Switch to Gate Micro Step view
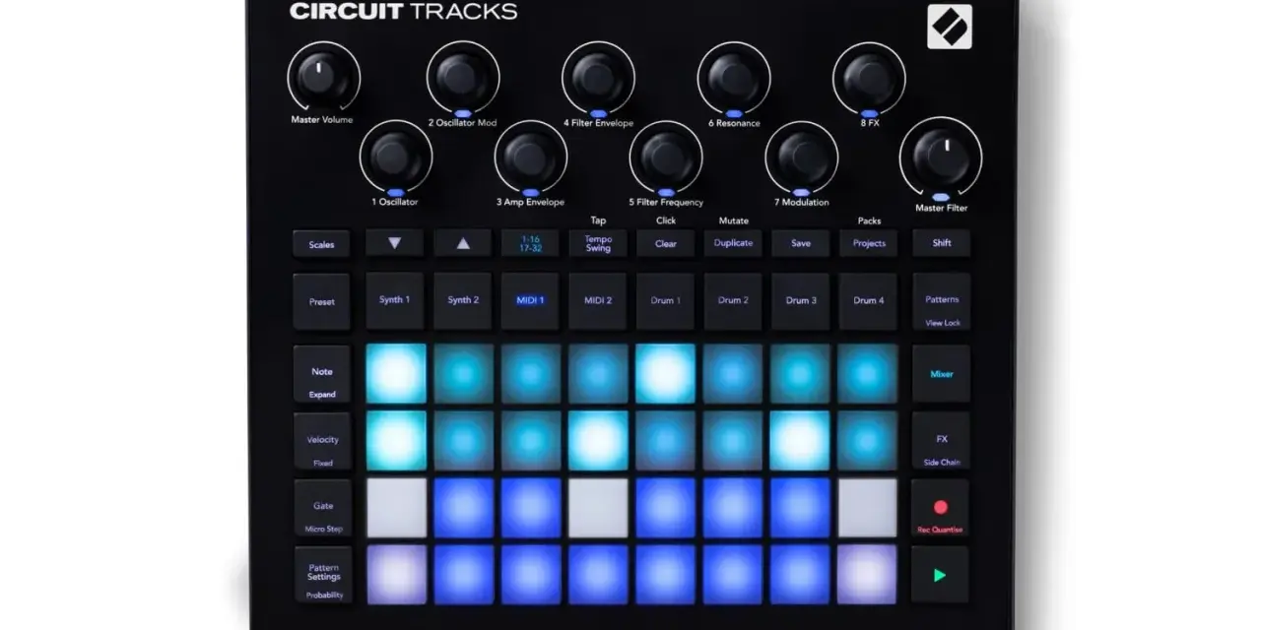The height and width of the screenshot is (630, 1261). click(322, 508)
